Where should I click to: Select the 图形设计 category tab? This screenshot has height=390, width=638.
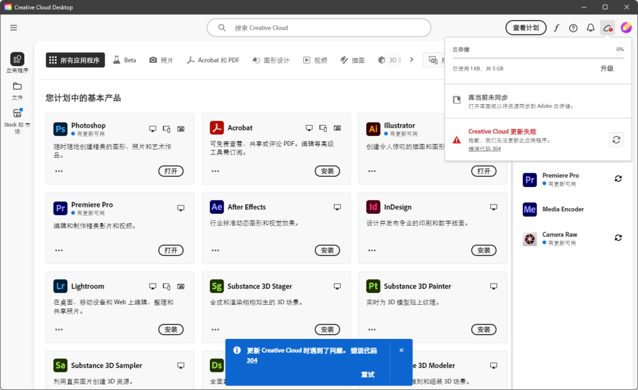271,60
